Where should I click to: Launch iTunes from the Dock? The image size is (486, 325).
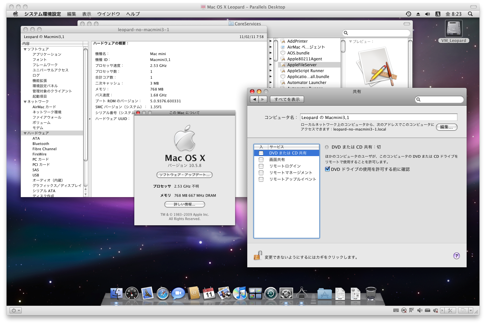click(240, 293)
